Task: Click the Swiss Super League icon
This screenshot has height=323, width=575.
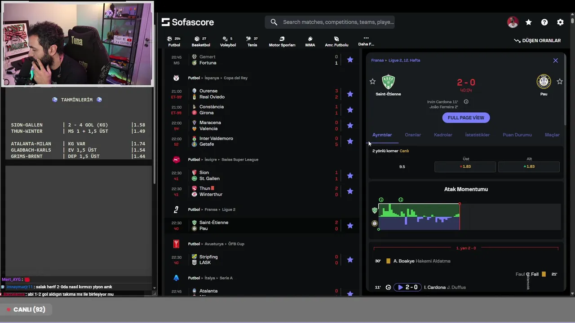Action: [x=176, y=159]
